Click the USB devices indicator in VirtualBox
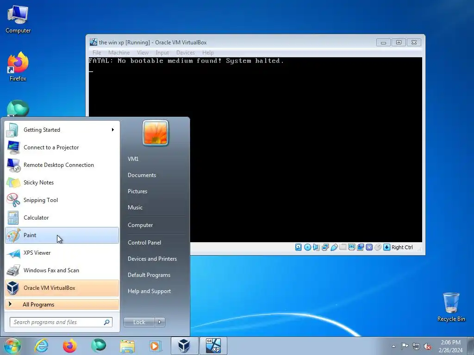Viewport: 474px width, 355px height. click(x=334, y=247)
